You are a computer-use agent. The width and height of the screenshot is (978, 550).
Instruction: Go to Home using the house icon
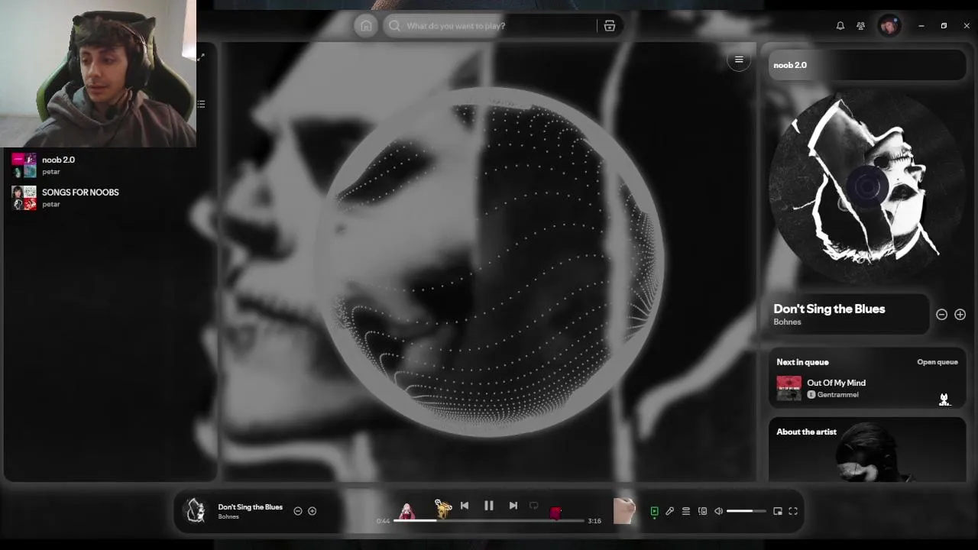click(366, 25)
